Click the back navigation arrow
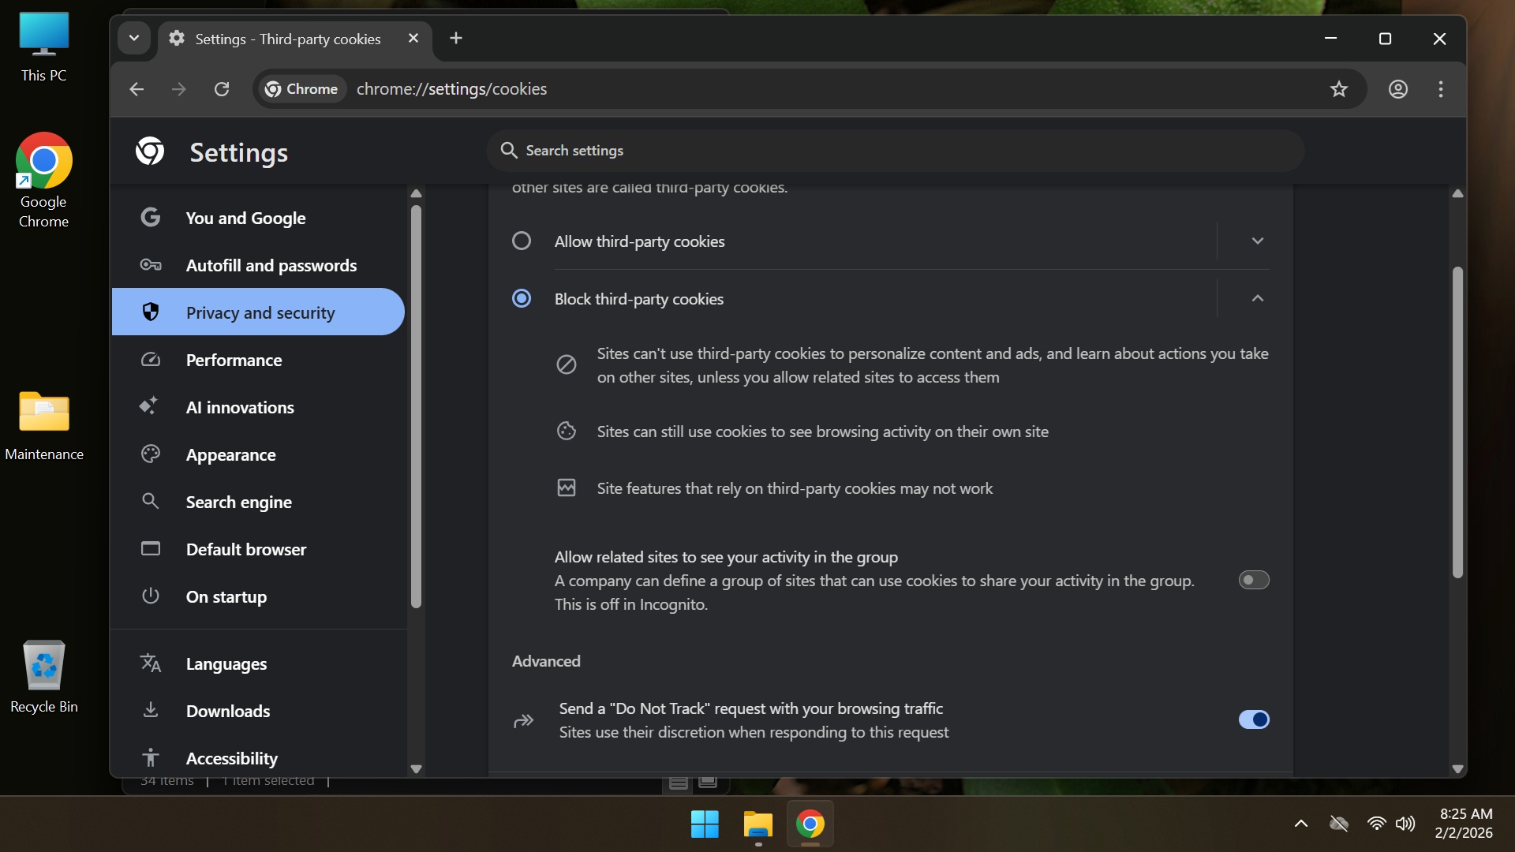The image size is (1515, 852). pyautogui.click(x=137, y=89)
